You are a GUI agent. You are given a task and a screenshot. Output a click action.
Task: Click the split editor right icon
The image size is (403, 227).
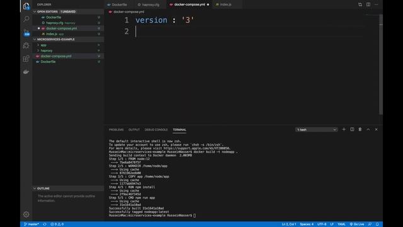pos(368,4)
